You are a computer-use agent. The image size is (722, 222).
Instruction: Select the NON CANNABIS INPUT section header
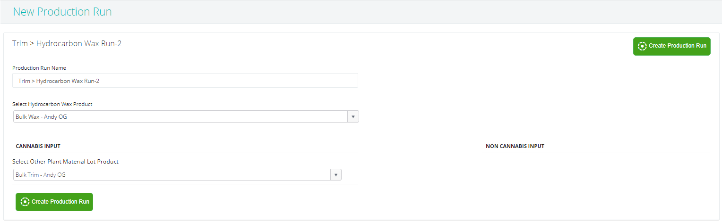click(515, 146)
